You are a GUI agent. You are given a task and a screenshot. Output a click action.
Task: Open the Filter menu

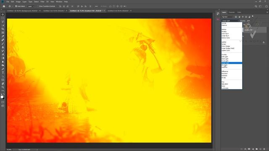pos(42,2)
